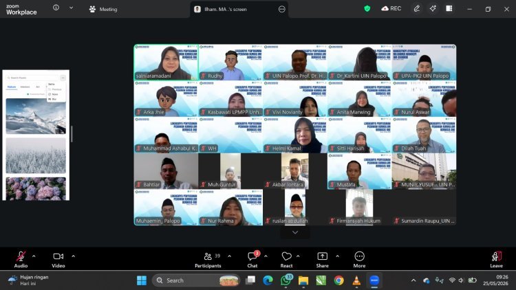Click the REC cloud recording indicator
Screen dimensions: 516x290
click(x=391, y=9)
